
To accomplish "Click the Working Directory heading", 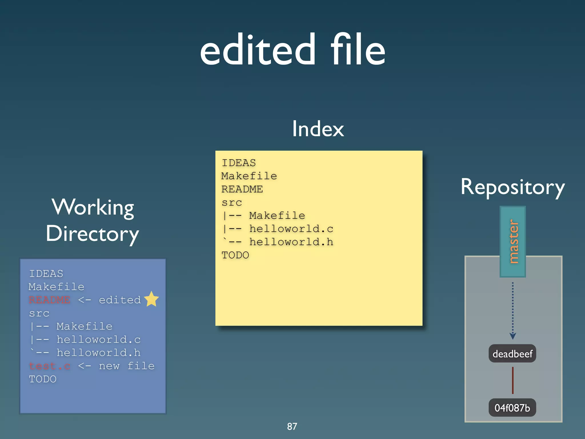I will [x=93, y=220].
